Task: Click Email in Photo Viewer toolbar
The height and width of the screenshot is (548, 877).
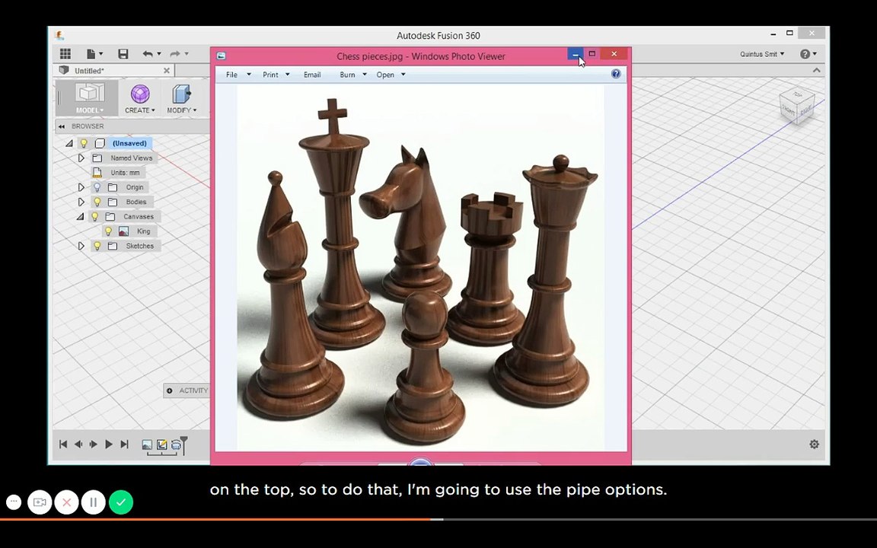Action: click(x=312, y=75)
